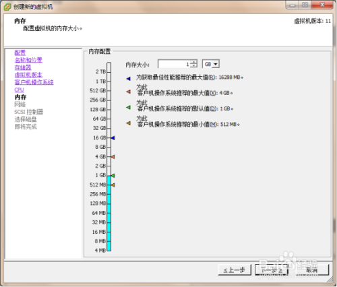This screenshot has width=337, height=287.
Task: Click the 256 GB scale label
Action: point(98,100)
